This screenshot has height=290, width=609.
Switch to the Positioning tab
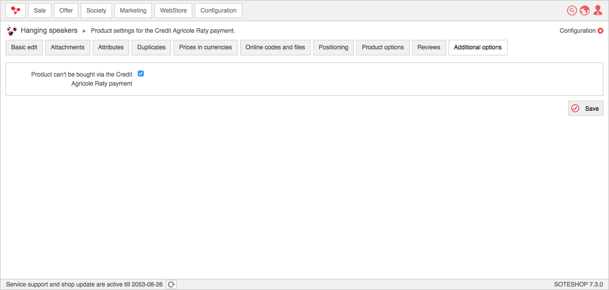click(x=334, y=47)
